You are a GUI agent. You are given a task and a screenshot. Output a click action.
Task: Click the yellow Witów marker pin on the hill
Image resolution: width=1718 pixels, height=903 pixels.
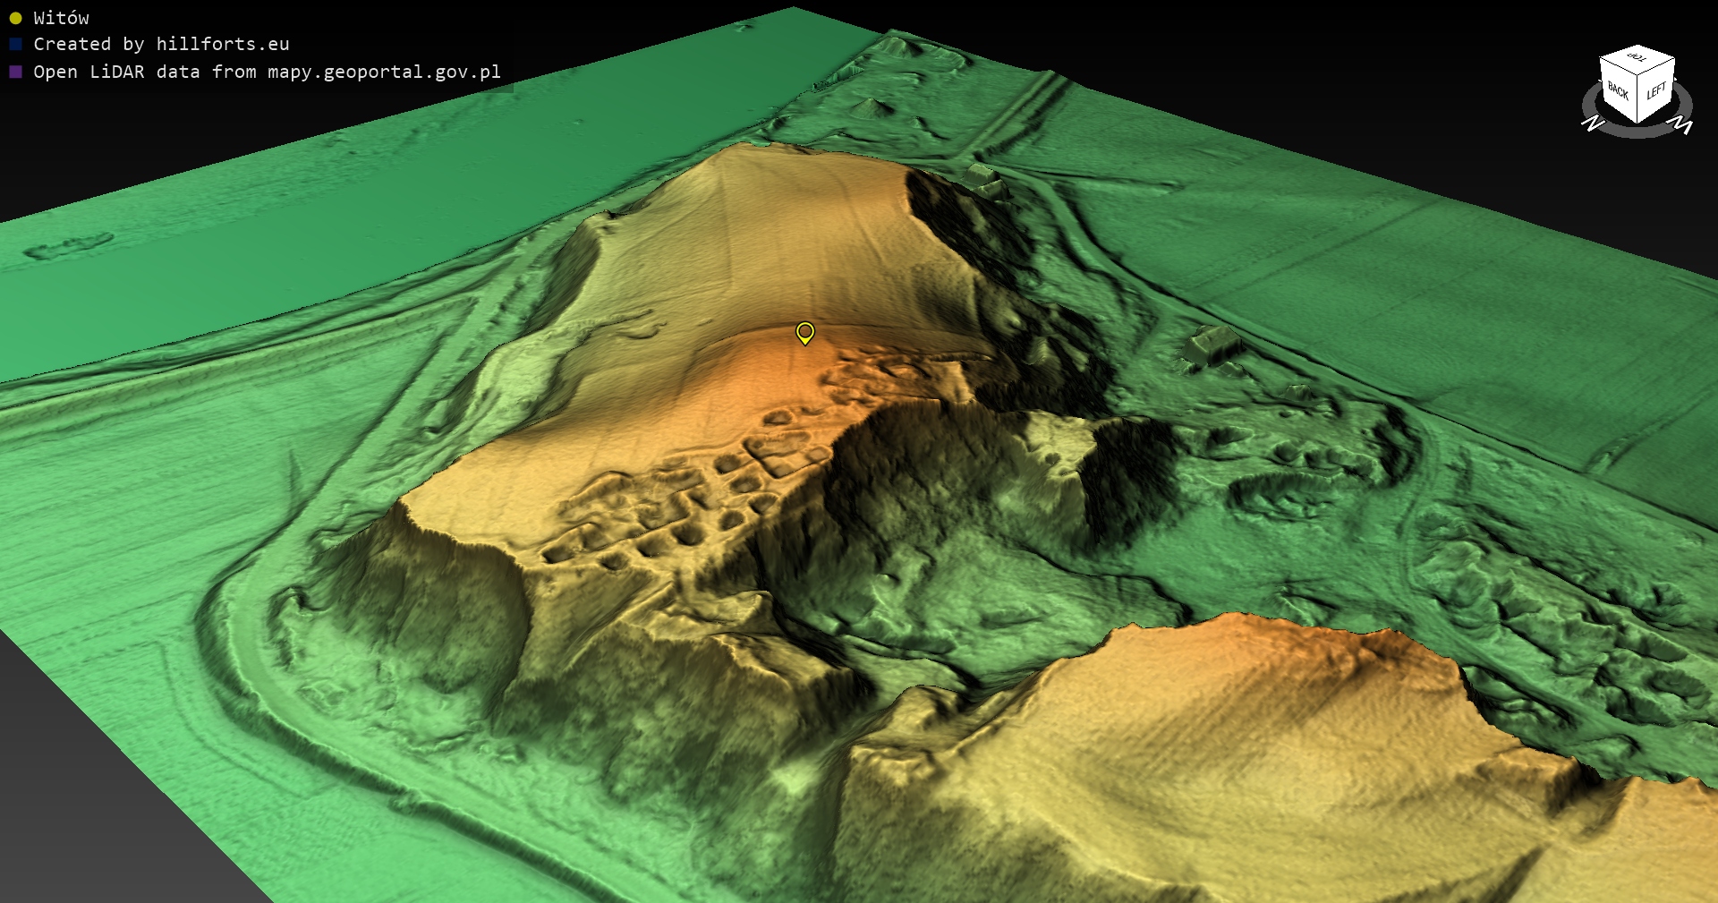(x=805, y=333)
